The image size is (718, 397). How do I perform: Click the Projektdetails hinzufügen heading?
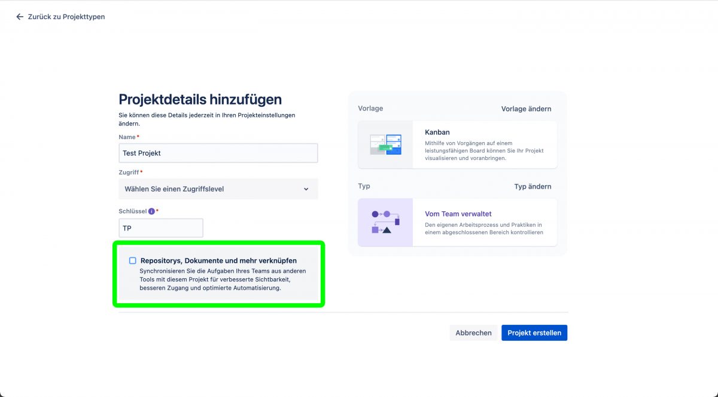(200, 99)
